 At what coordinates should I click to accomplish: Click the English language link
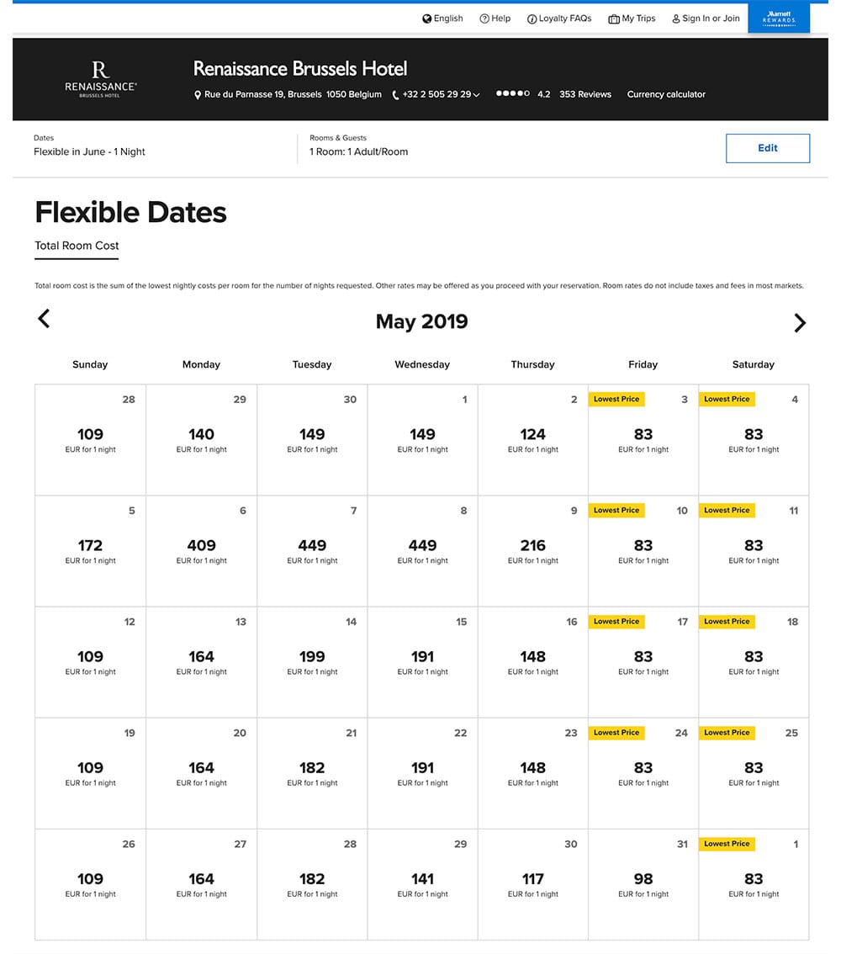coord(448,19)
